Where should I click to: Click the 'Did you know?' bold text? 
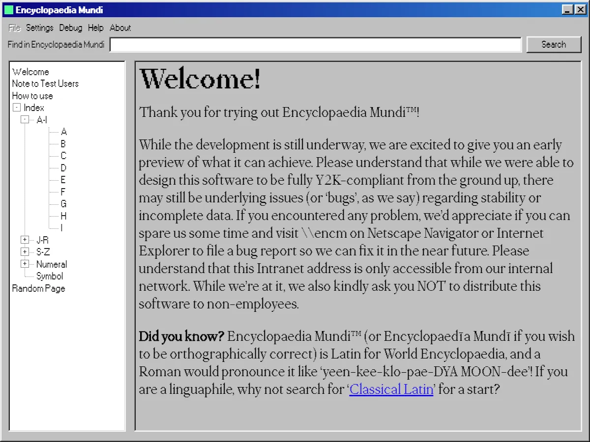point(181,336)
